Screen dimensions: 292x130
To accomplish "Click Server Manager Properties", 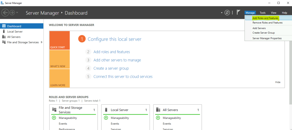I will (x=267, y=38).
